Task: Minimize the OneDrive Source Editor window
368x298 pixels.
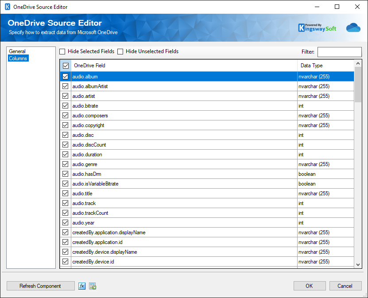Action: [x=317, y=7]
